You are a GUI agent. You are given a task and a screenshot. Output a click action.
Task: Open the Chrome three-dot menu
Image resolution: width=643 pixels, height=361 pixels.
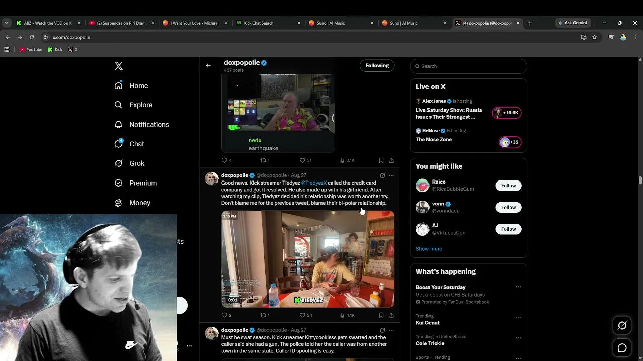pyautogui.click(x=635, y=37)
